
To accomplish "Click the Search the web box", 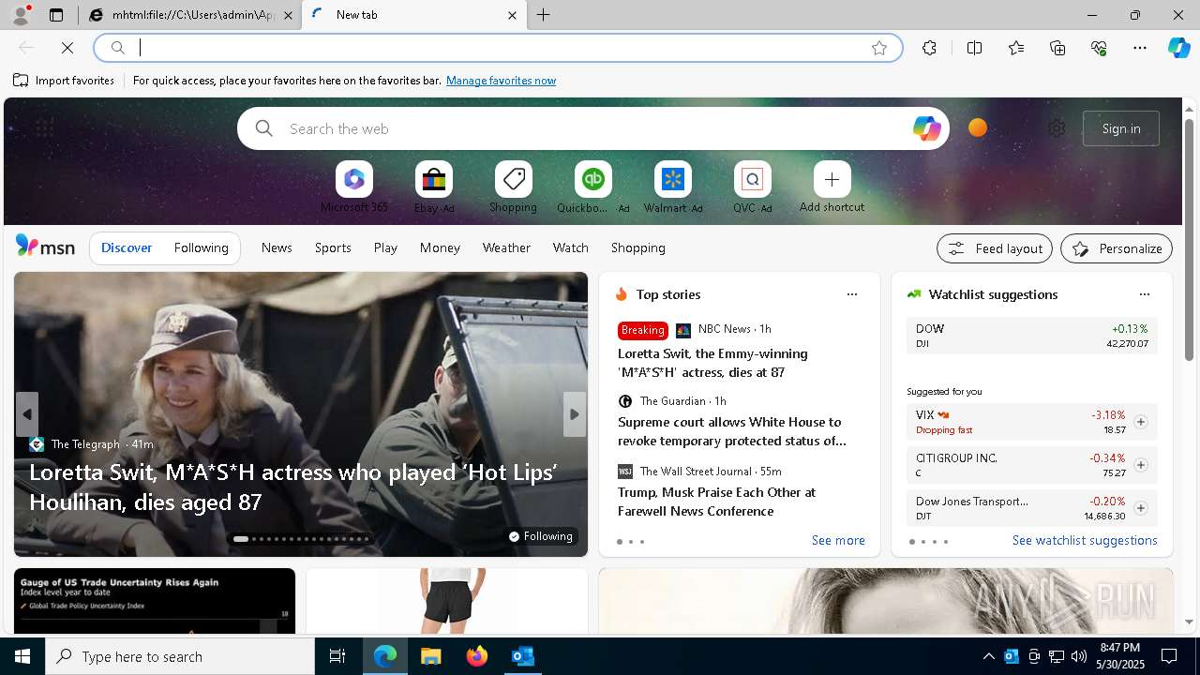I will 595,128.
